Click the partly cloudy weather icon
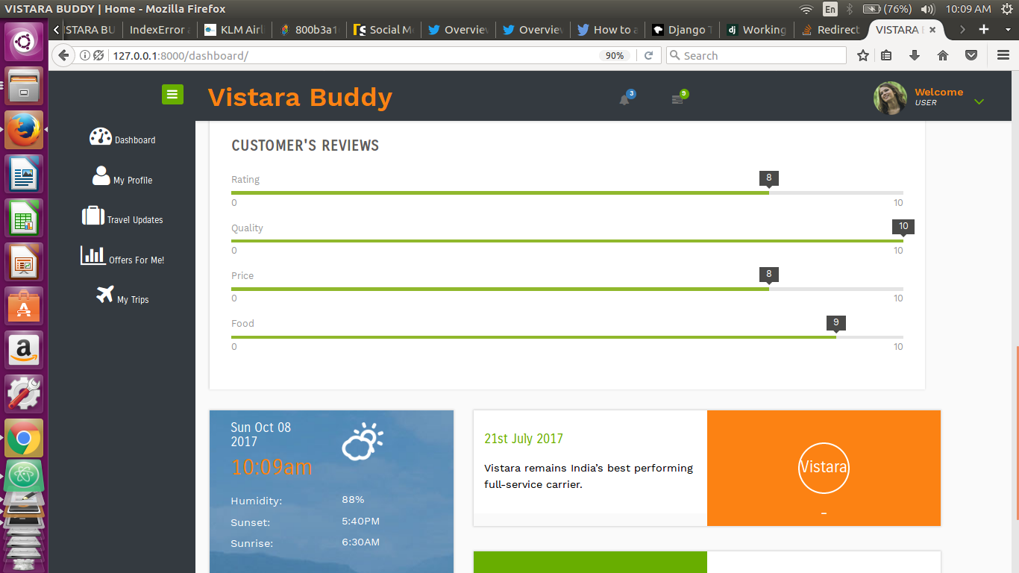This screenshot has width=1019, height=573. pyautogui.click(x=363, y=441)
